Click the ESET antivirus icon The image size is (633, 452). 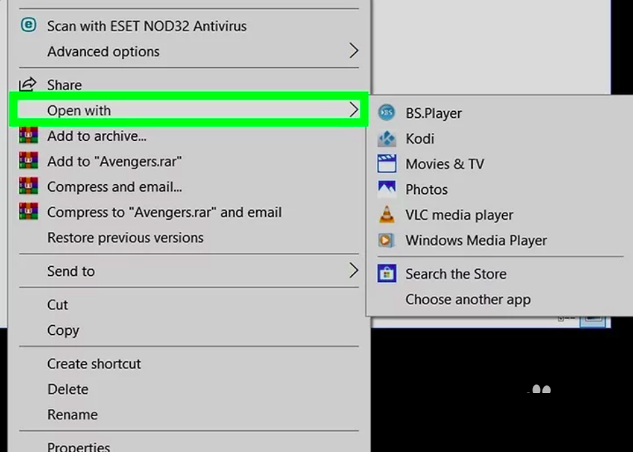click(x=28, y=26)
